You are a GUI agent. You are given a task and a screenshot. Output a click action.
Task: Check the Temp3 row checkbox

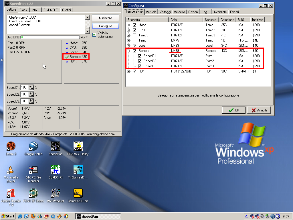(134, 35)
